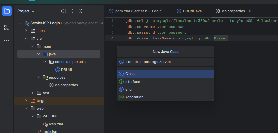Click the Collapse All icon in Project panel

81,11
